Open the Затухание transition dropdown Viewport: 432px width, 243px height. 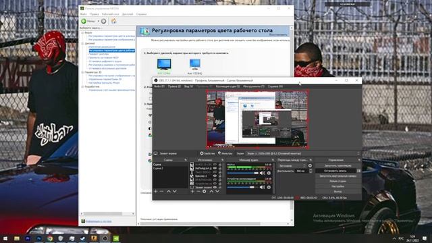[x=292, y=166]
